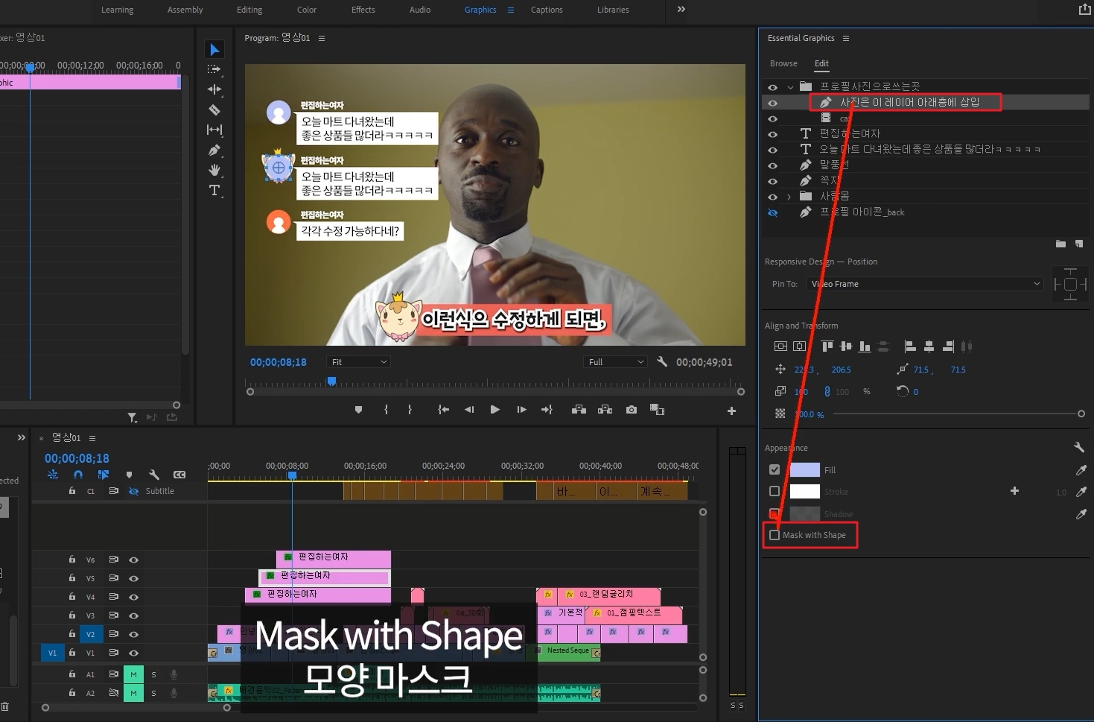Click Mark Out button
The width and height of the screenshot is (1094, 722).
point(410,410)
